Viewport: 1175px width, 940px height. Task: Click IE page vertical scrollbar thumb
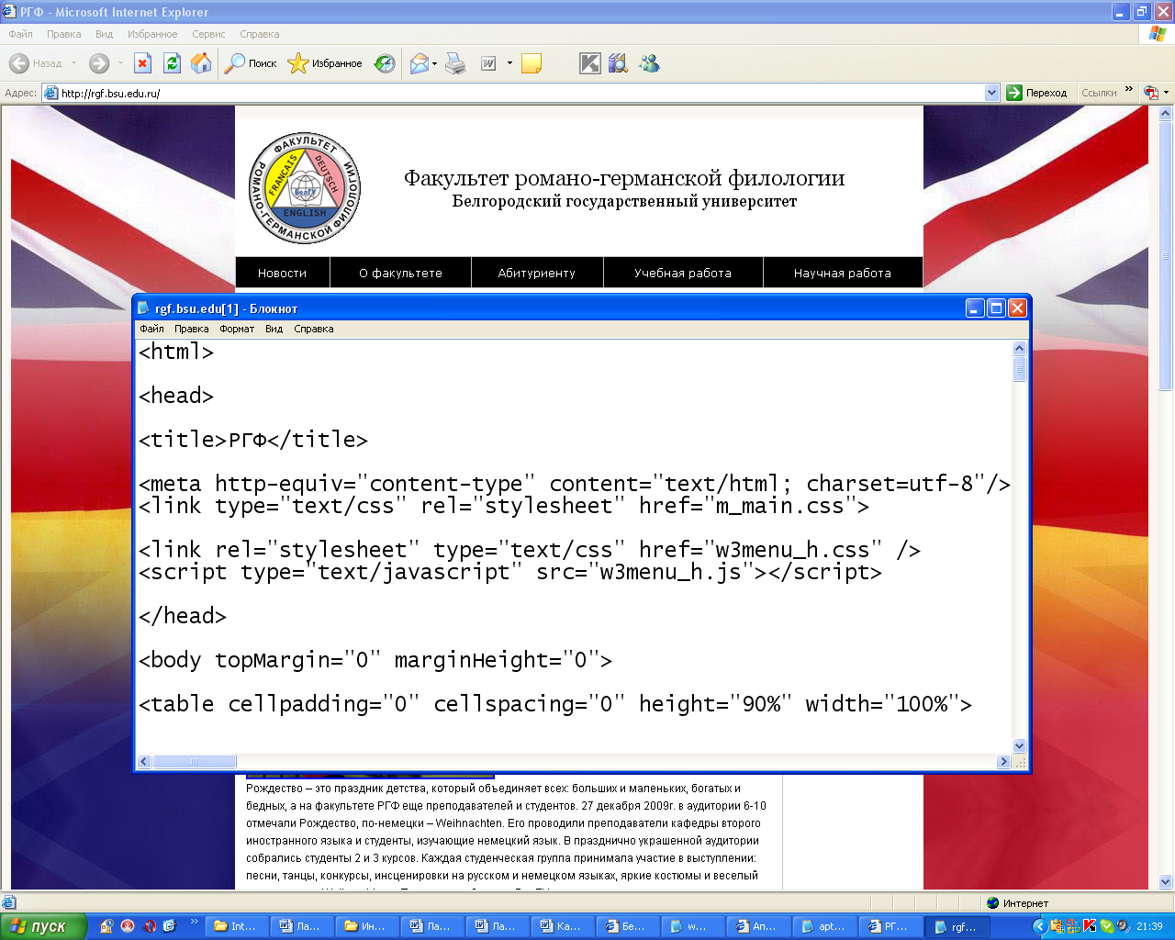coord(1166,256)
